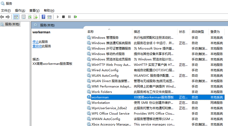Select the Workstation service

pyautogui.click(x=101, y=103)
